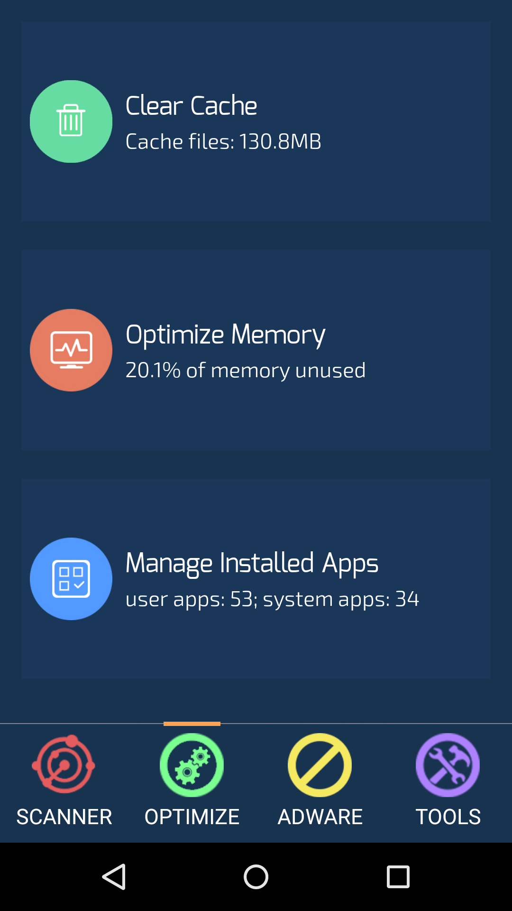The height and width of the screenshot is (911, 512).
Task: Open the Optimize Memory title
Action: [x=226, y=335]
